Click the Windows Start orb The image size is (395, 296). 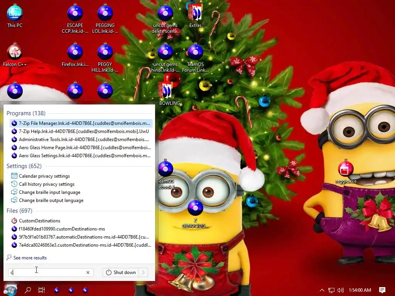[x=10, y=290]
